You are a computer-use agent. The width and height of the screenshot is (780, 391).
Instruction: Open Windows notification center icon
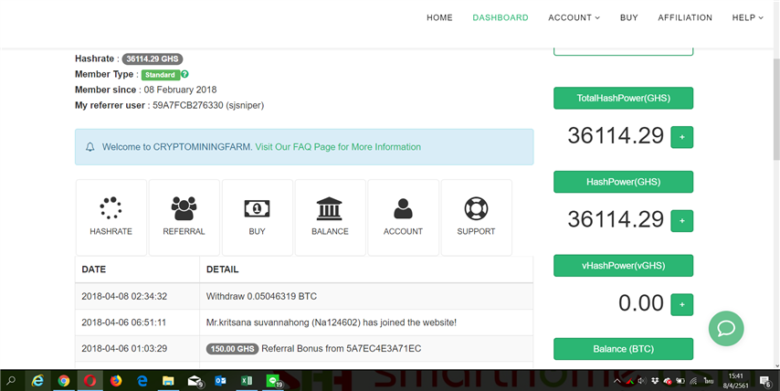coord(765,381)
